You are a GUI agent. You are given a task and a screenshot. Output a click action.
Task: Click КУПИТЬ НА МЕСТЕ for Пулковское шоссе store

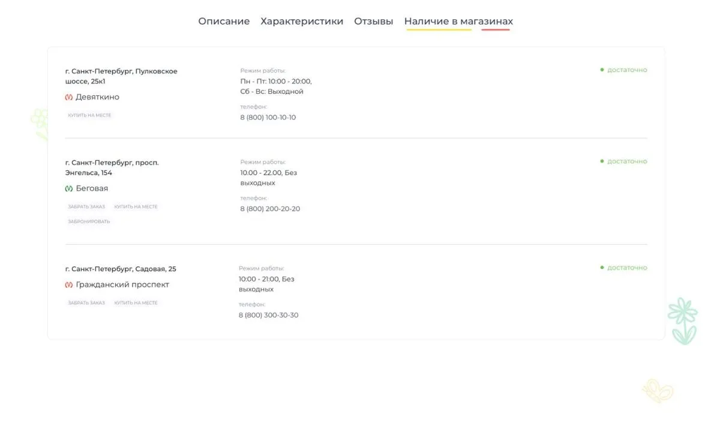tap(91, 115)
